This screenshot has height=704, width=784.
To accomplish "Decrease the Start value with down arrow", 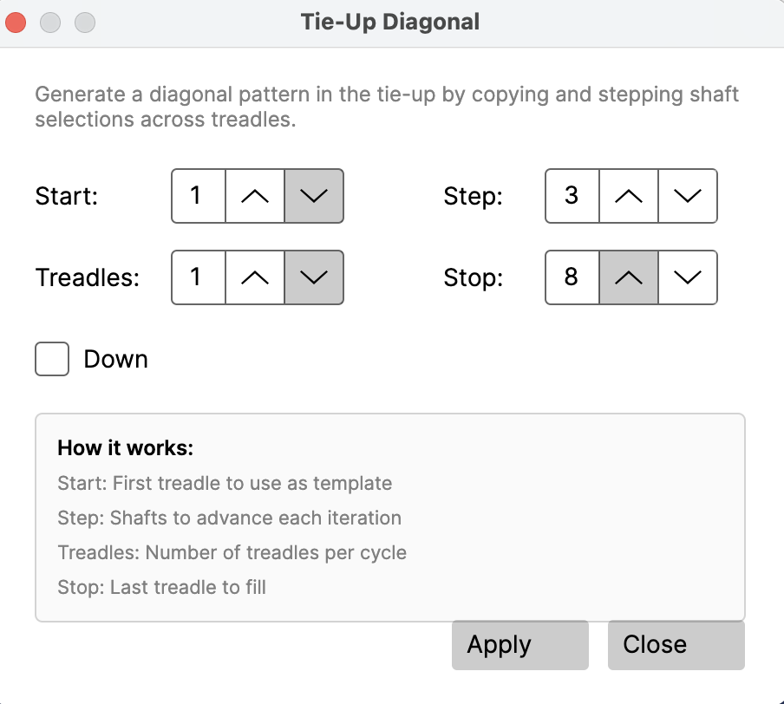I will tap(314, 196).
